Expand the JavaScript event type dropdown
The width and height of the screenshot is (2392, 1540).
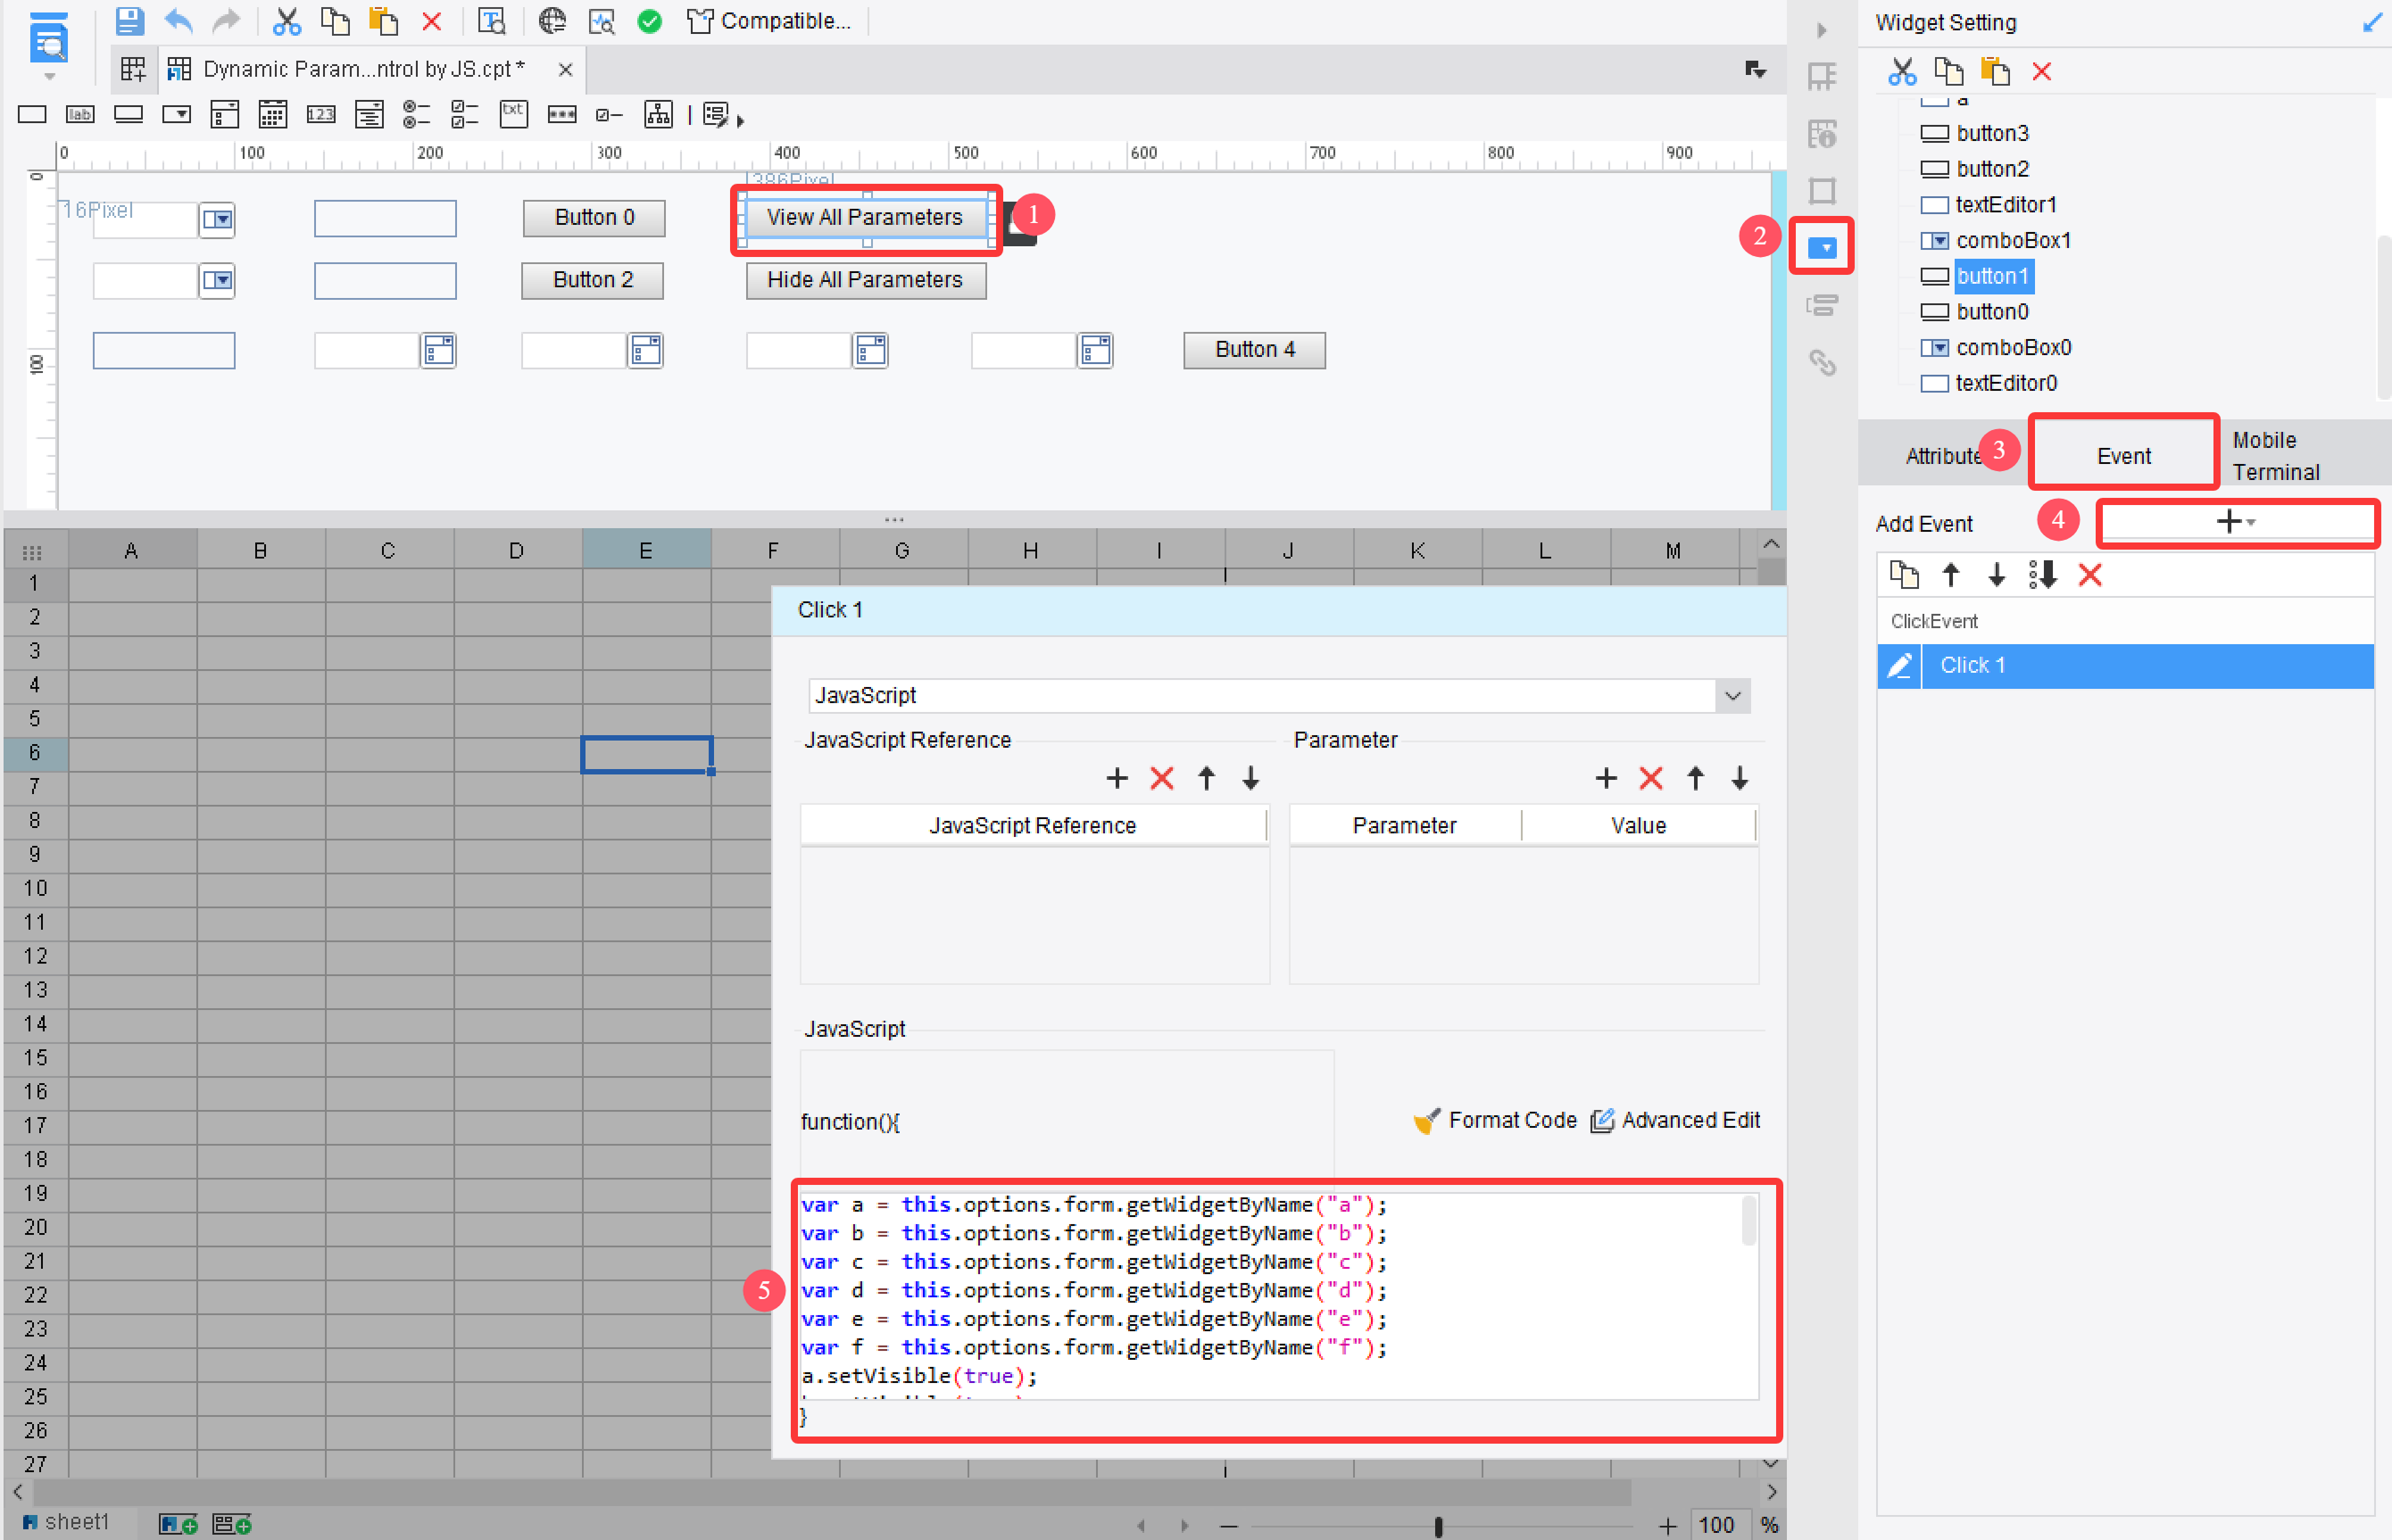(x=1732, y=696)
